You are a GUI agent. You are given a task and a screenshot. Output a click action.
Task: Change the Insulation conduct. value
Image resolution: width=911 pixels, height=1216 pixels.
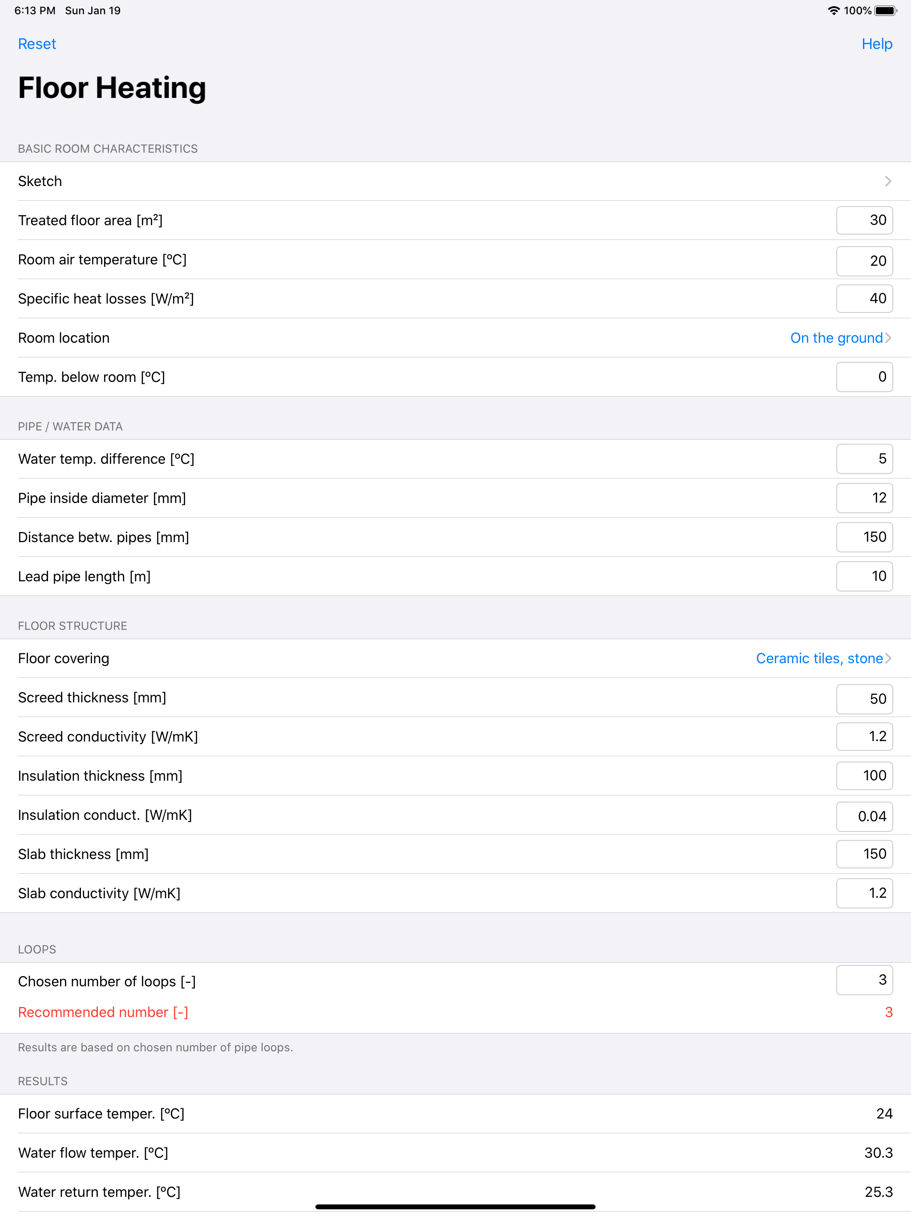point(864,816)
